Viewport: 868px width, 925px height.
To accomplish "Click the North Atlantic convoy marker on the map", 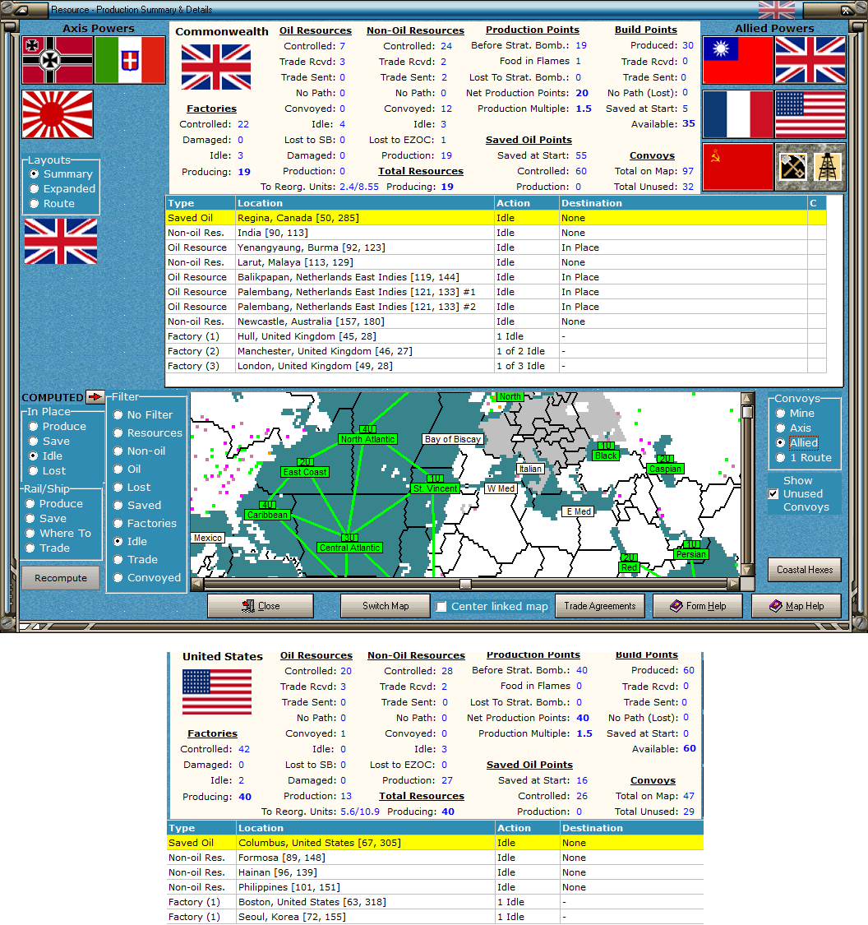I will click(x=367, y=439).
